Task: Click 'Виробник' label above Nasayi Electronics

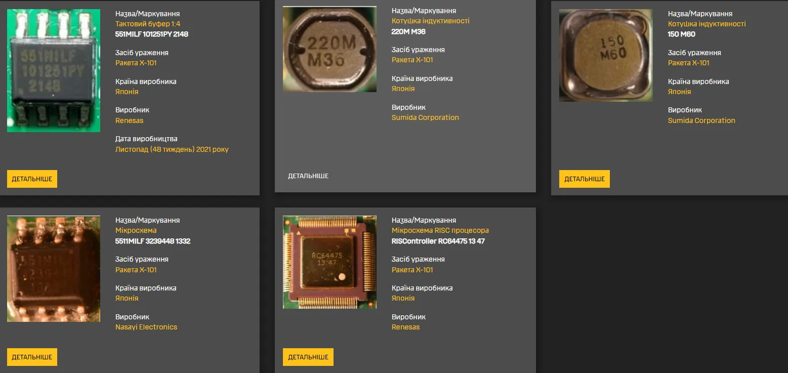Action: coord(133,317)
